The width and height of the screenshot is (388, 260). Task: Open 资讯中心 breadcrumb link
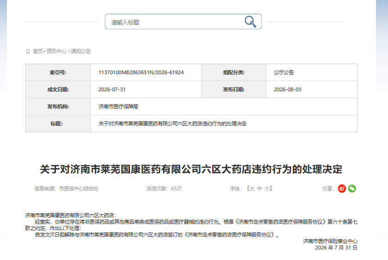[56, 51]
